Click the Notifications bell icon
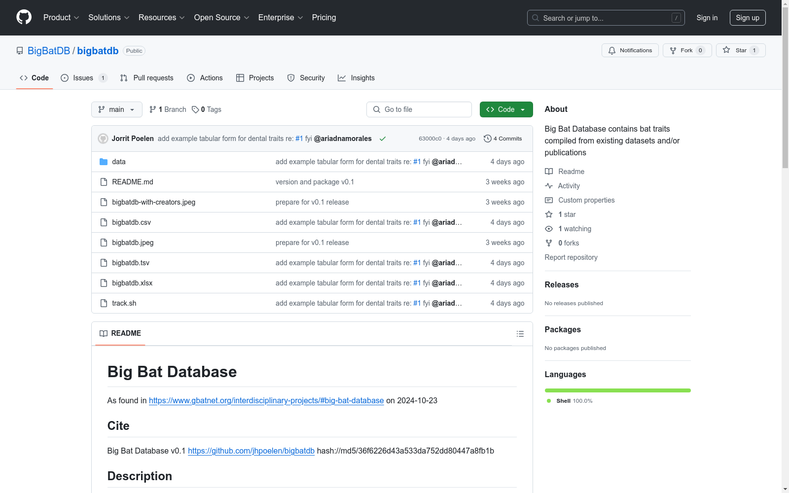 [612, 50]
